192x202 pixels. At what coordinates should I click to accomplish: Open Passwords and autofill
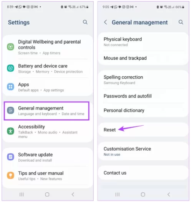tap(143, 96)
